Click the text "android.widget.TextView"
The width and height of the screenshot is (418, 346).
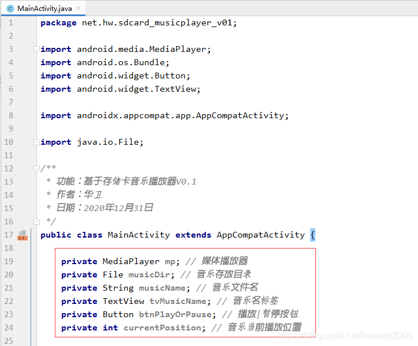tap(136, 89)
